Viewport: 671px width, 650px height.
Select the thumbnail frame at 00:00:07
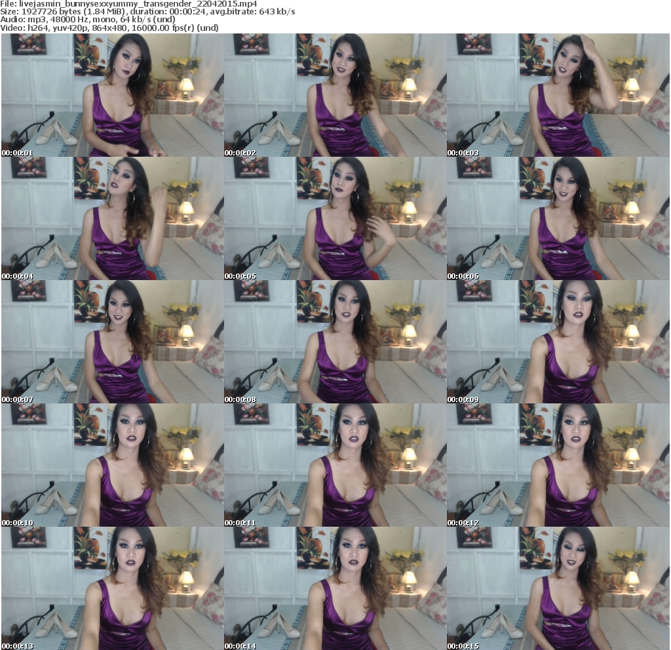(x=113, y=342)
